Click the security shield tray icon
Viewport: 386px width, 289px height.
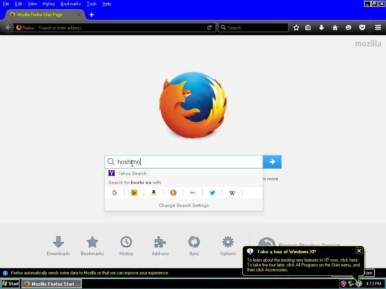click(x=343, y=284)
